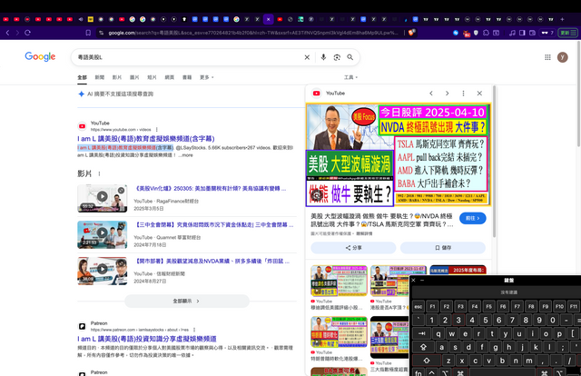581x376 pixels.
Task: Open options dots for YouTube videos result
Action: (x=157, y=130)
